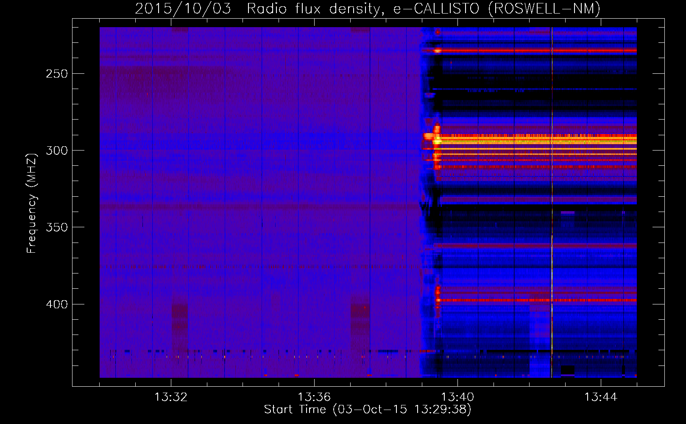
Task: Click the 300 frequency tick label
Action: 57,151
